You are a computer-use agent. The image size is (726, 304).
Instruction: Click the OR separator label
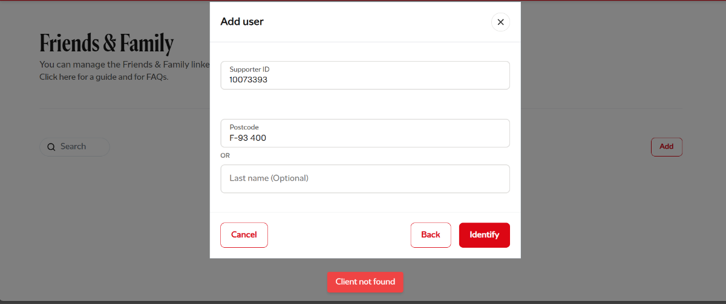coord(225,155)
